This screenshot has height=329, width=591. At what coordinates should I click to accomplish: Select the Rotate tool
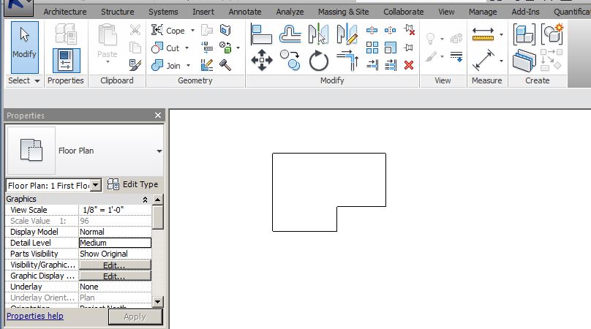[x=319, y=60]
